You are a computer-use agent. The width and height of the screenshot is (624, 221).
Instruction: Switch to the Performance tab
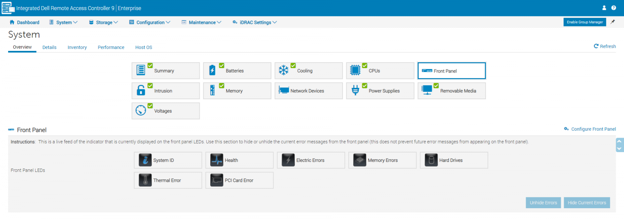111,47
